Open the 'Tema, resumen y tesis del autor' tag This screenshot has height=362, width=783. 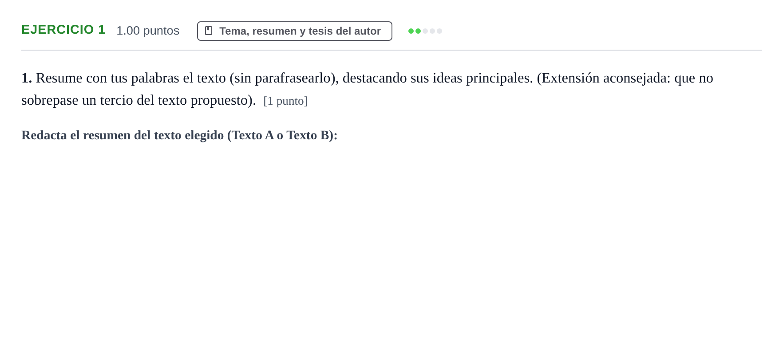pos(295,31)
